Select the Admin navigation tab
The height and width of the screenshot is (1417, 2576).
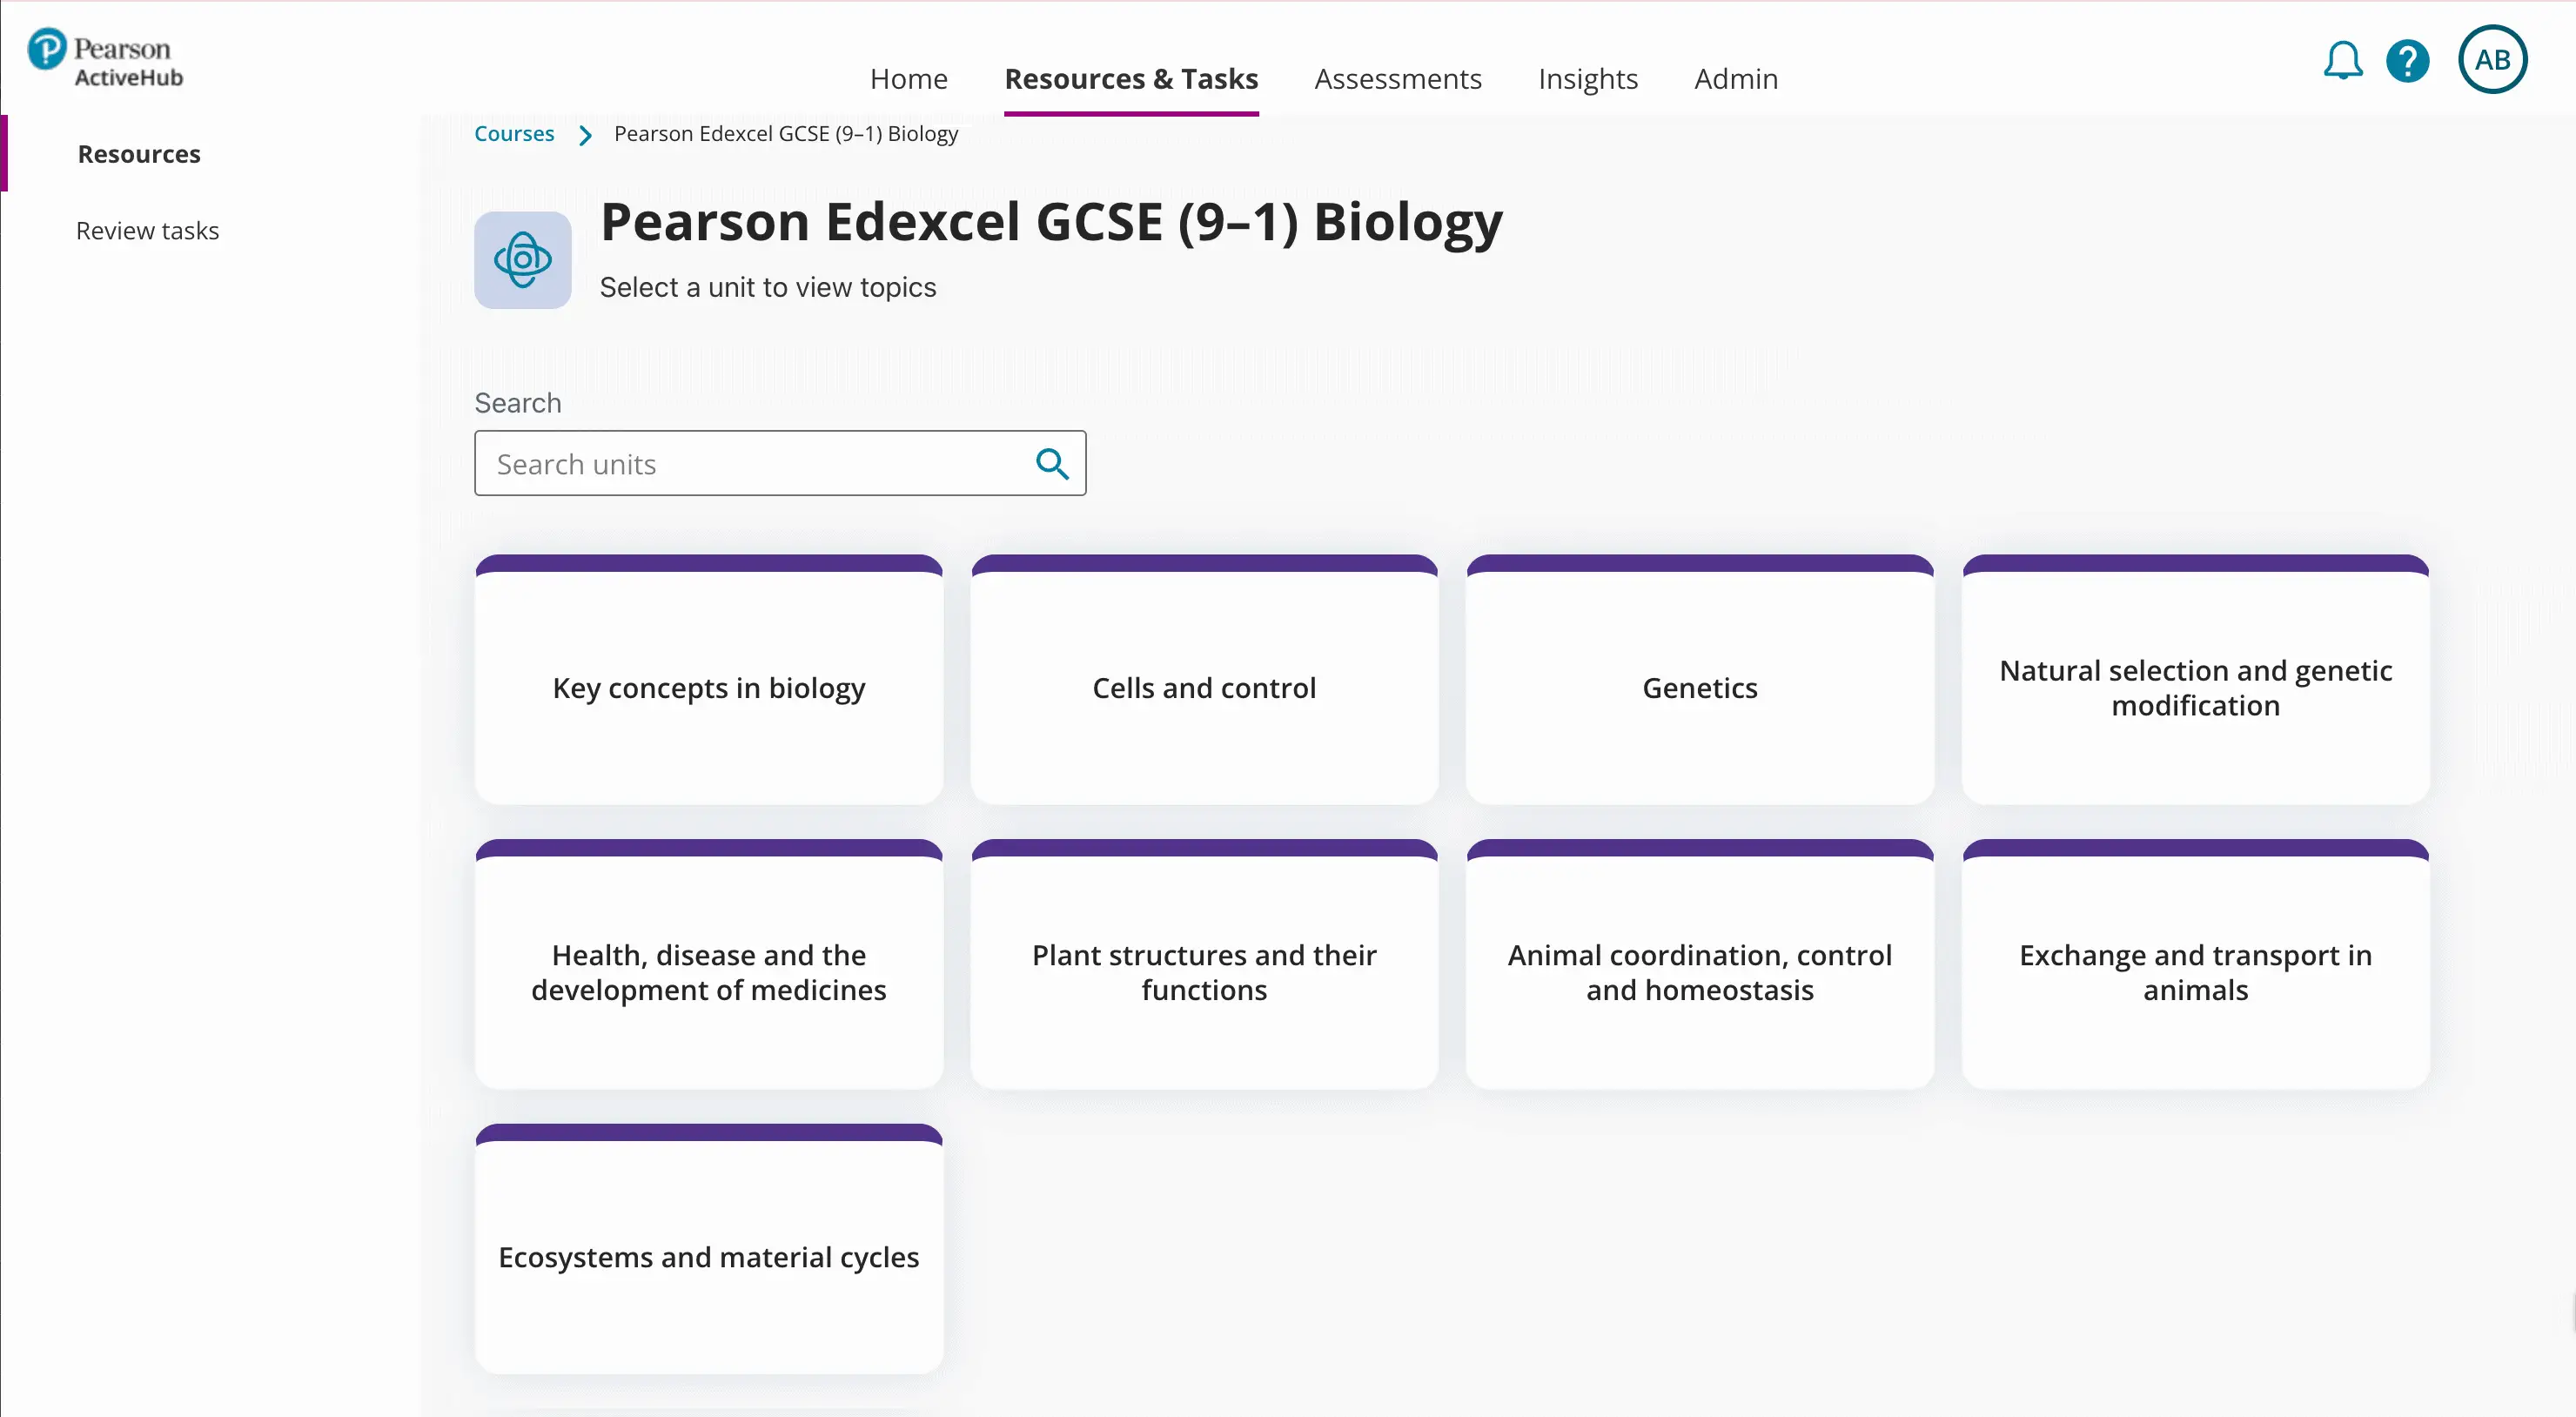tap(1735, 79)
